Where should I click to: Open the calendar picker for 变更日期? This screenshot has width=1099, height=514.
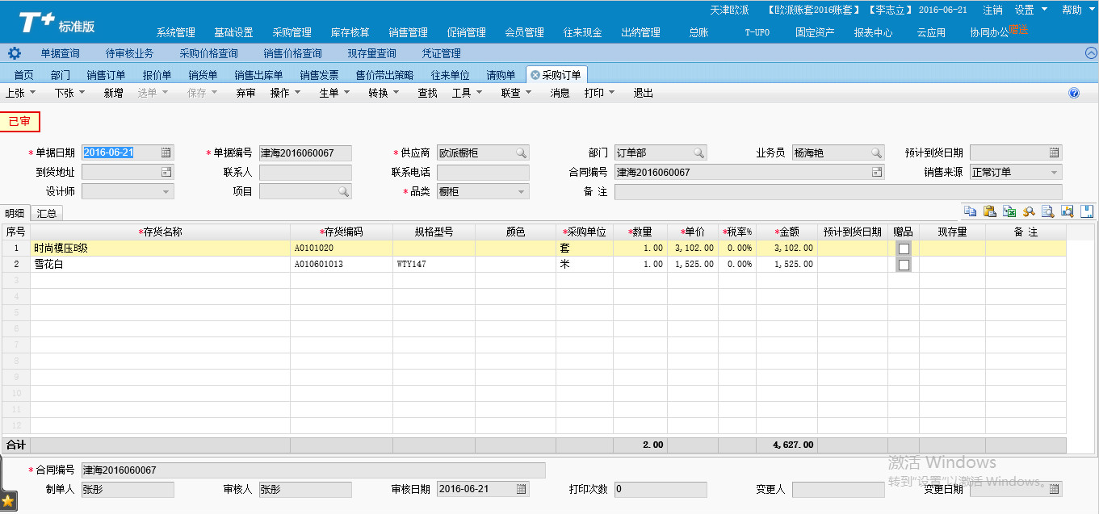click(1054, 489)
